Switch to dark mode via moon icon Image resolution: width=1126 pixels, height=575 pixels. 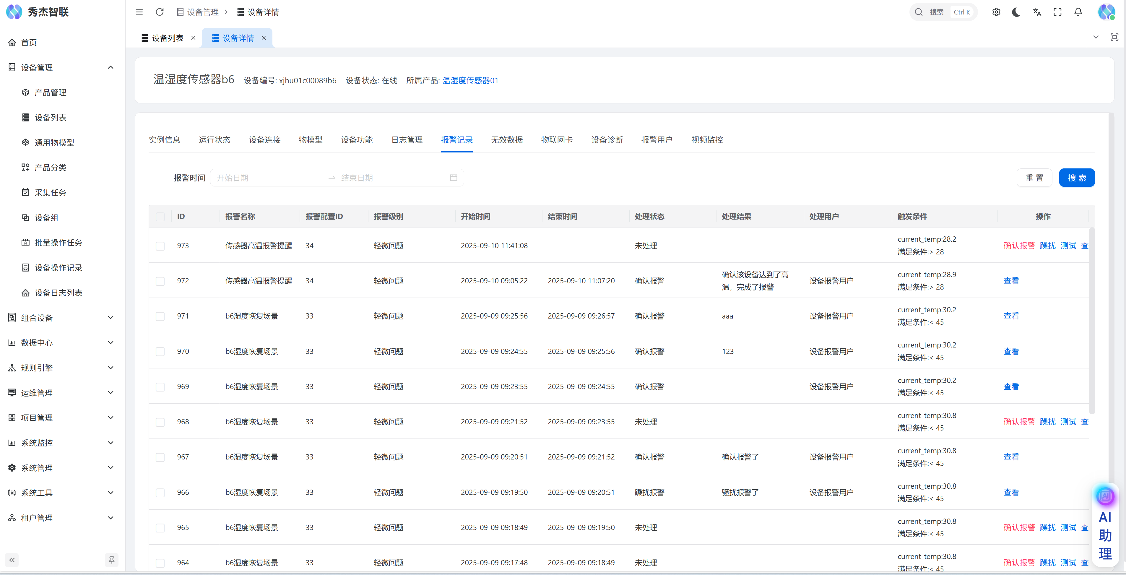coord(1016,12)
